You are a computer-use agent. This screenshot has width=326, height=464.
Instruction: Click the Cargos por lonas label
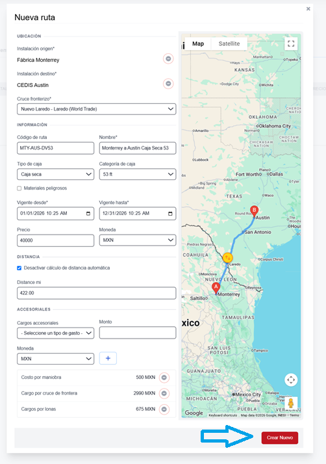tap(38, 409)
